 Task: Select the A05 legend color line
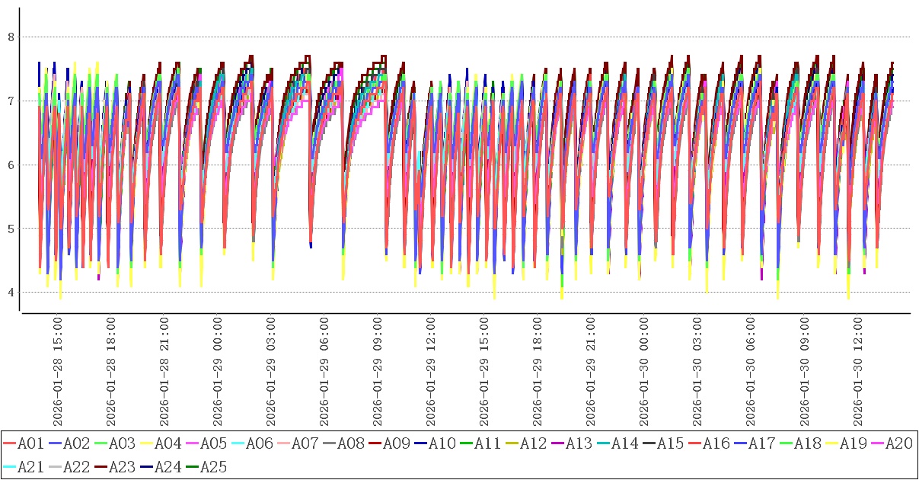pos(192,444)
